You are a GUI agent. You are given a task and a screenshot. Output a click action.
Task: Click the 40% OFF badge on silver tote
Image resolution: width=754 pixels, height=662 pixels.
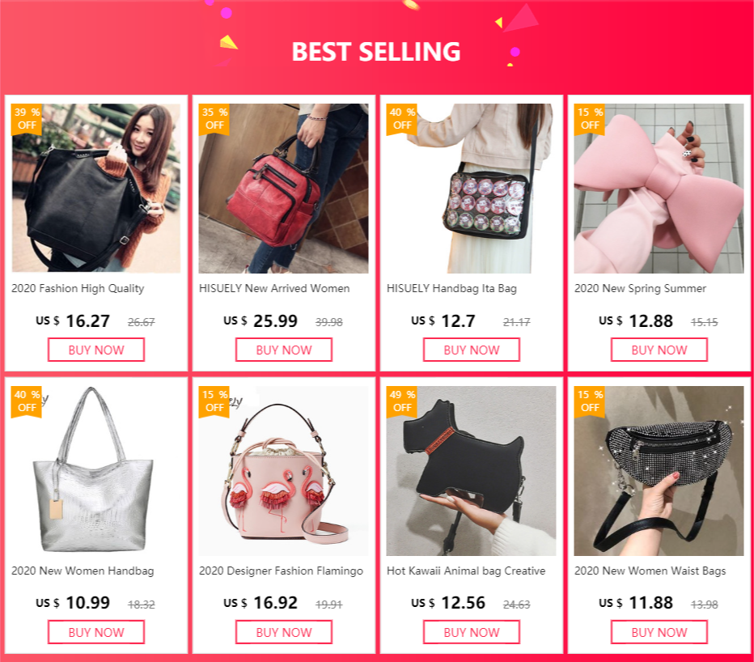[x=26, y=401]
